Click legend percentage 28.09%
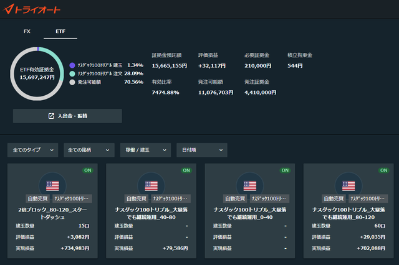This screenshot has width=399, height=265. click(x=134, y=73)
